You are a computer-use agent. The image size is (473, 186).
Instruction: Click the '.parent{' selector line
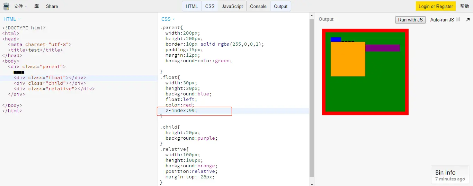pyautogui.click(x=171, y=28)
